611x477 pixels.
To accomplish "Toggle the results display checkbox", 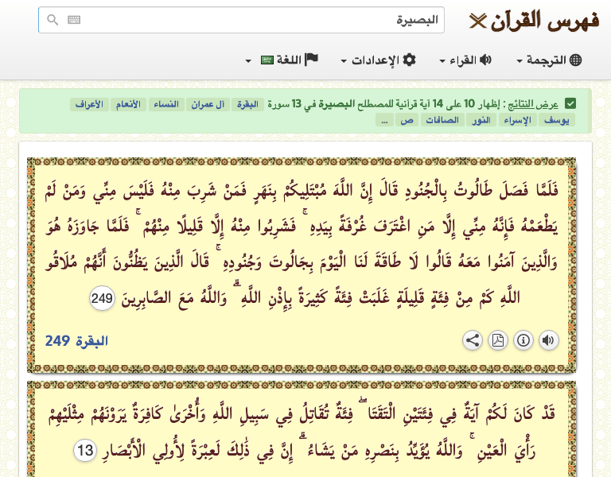I will tap(570, 103).
